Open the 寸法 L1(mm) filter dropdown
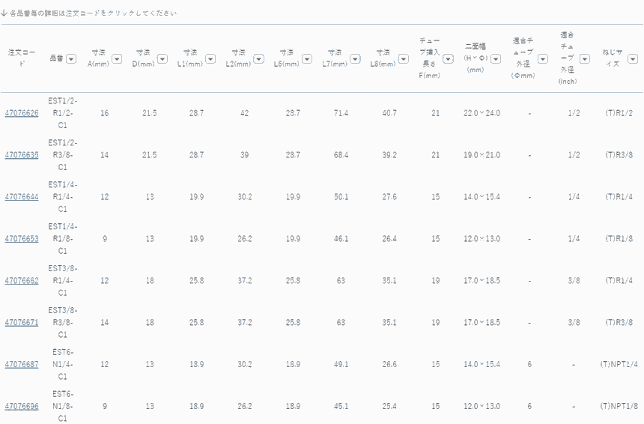644x424 pixels. tap(210, 58)
